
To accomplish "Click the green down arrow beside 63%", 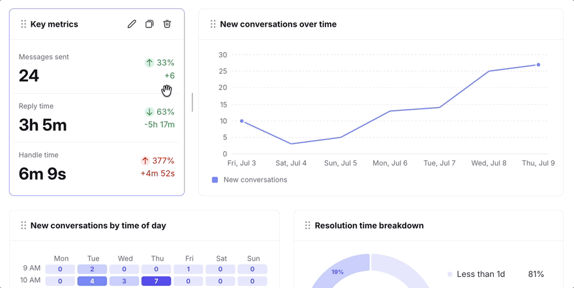I will click(x=149, y=112).
